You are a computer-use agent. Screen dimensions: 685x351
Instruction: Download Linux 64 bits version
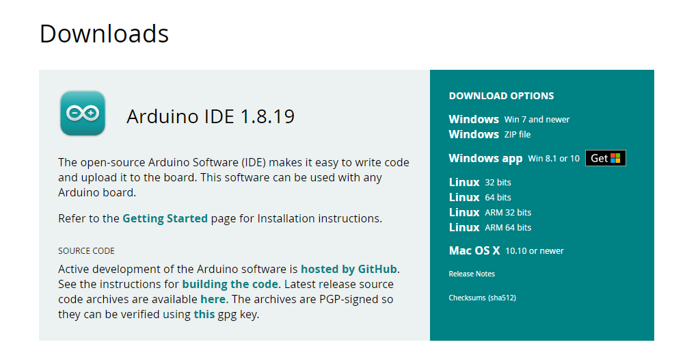point(480,197)
